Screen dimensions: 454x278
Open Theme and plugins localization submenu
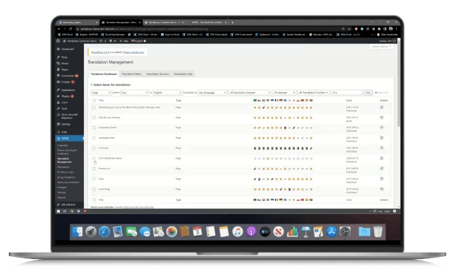coord(67,152)
